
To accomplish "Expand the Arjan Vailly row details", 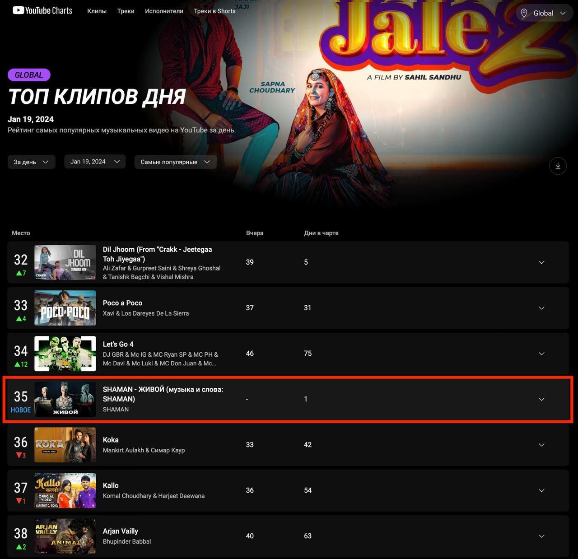I will [x=541, y=536].
